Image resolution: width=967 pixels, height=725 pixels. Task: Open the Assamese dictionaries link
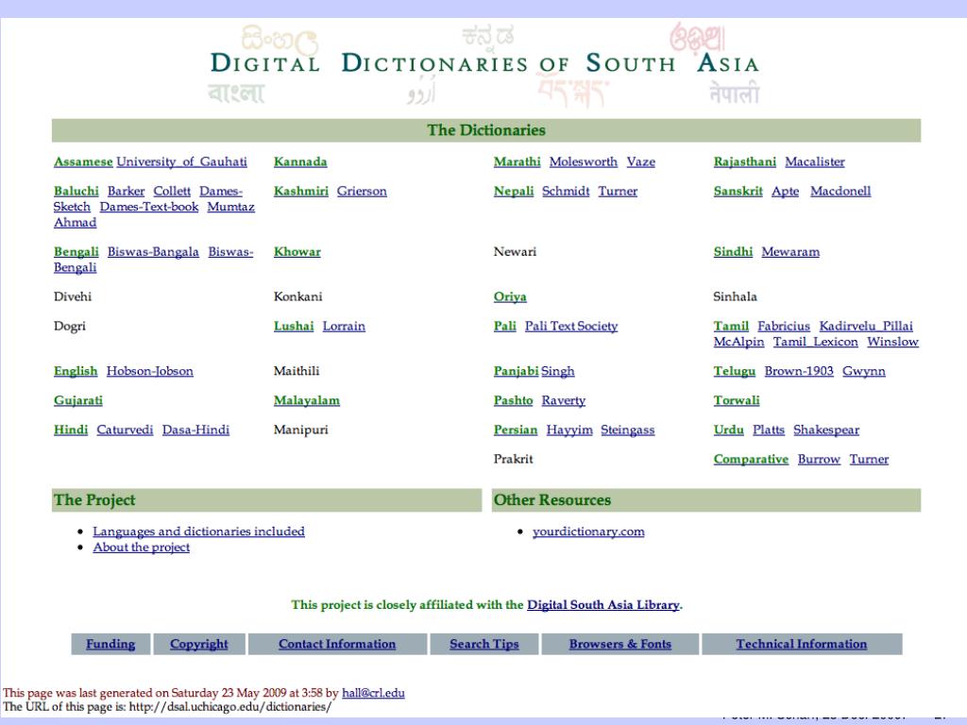point(83,161)
